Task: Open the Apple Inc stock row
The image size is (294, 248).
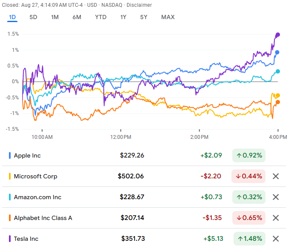Action: coord(144,155)
